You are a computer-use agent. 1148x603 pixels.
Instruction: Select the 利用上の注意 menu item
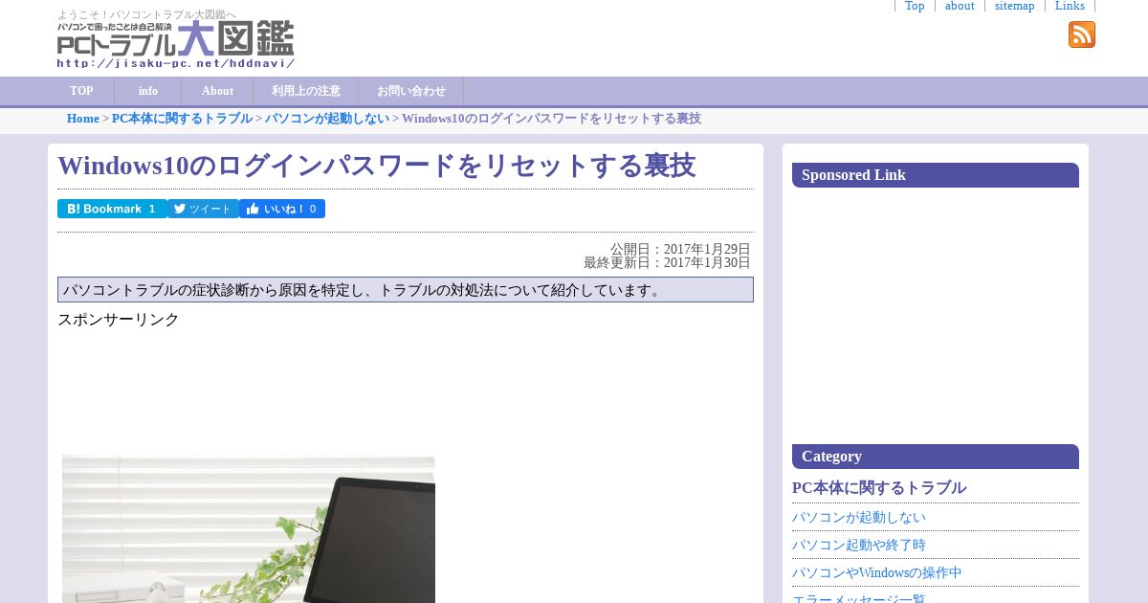point(306,91)
